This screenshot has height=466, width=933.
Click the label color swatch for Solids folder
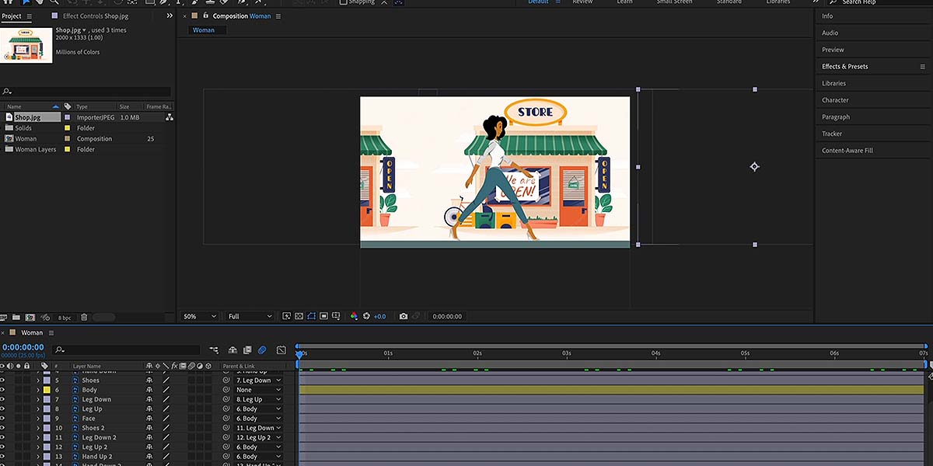(x=68, y=128)
